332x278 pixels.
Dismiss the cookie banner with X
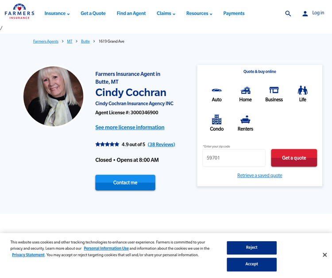324,255
